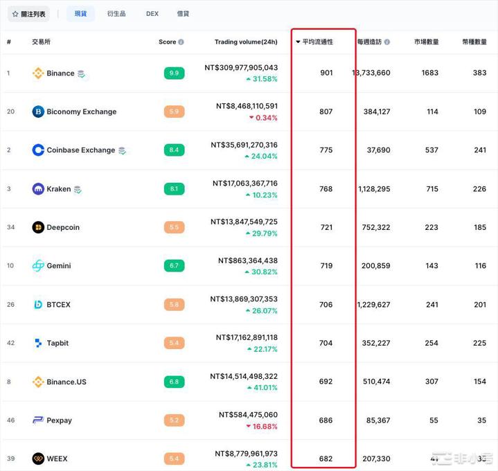Click the Gemini logo icon

[x=38, y=265]
